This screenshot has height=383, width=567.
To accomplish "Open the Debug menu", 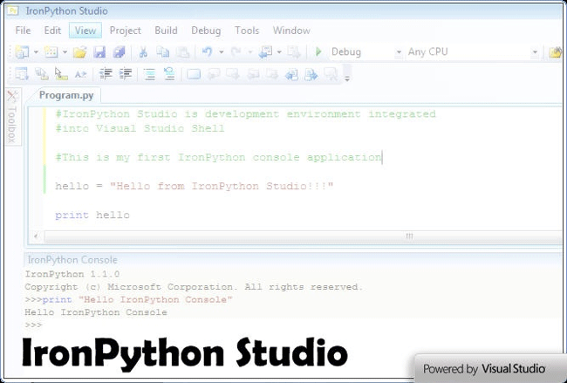I will tap(206, 31).
